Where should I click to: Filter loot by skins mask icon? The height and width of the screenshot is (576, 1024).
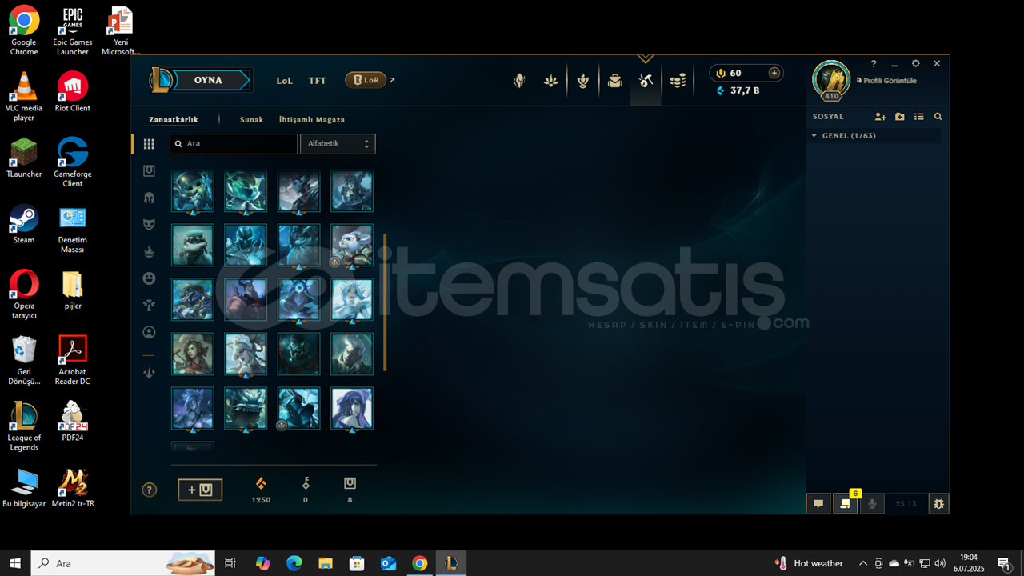149,225
